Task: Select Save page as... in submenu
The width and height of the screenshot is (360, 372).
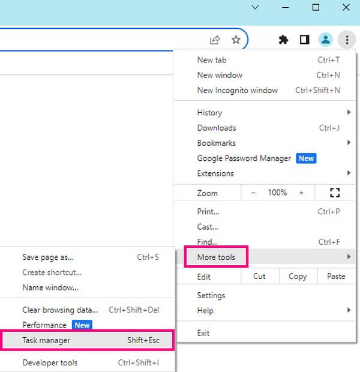Action: [88, 257]
